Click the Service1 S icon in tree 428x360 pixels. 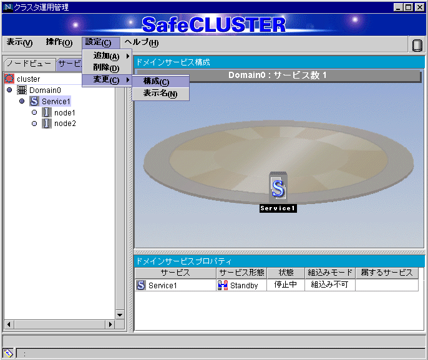point(34,101)
